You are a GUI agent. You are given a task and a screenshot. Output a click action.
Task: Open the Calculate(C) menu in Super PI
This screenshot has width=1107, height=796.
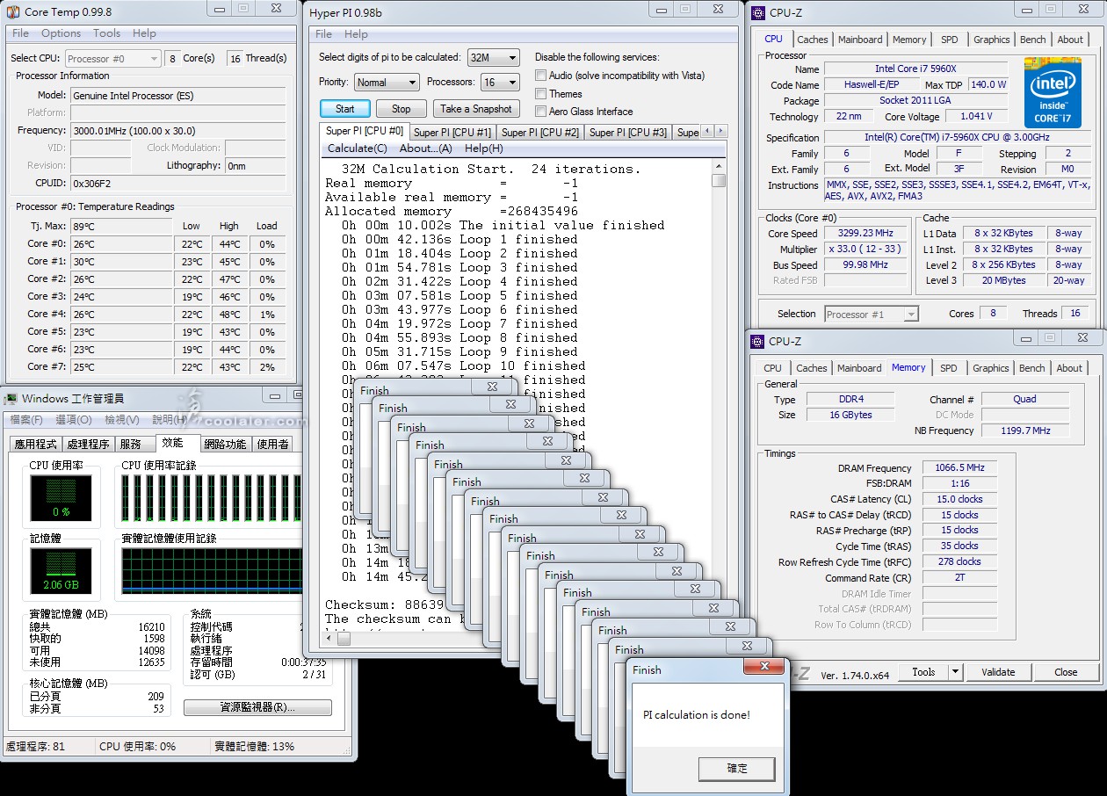pyautogui.click(x=358, y=148)
